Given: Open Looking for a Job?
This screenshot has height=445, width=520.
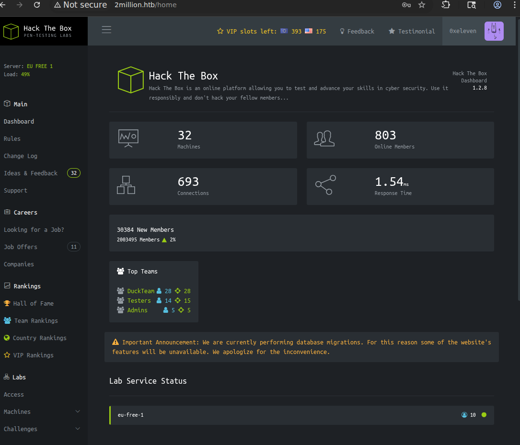Looking at the screenshot, I should click(34, 229).
